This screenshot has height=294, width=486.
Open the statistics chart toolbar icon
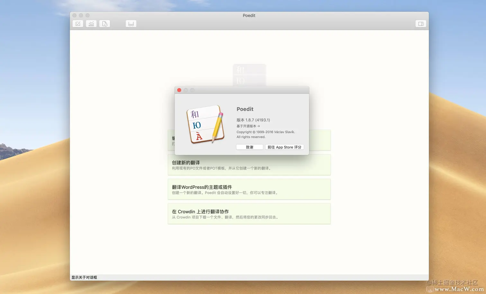[x=91, y=24]
